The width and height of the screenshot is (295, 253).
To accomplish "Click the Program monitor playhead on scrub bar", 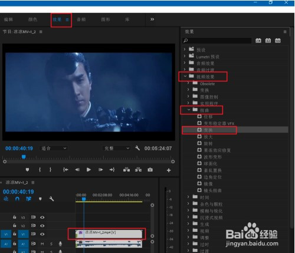I will (x=24, y=157).
